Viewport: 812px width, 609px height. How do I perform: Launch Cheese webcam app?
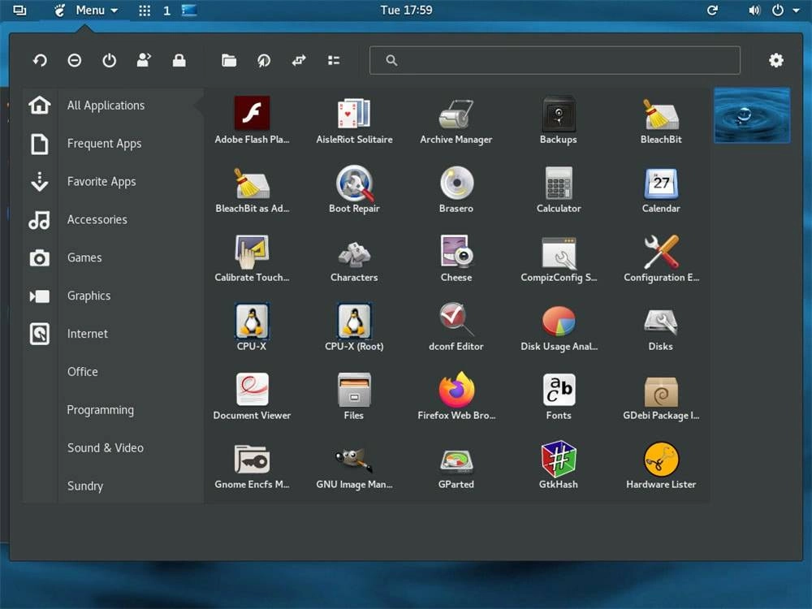pyautogui.click(x=456, y=258)
